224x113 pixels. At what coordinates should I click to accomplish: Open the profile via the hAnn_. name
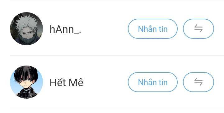(65, 29)
